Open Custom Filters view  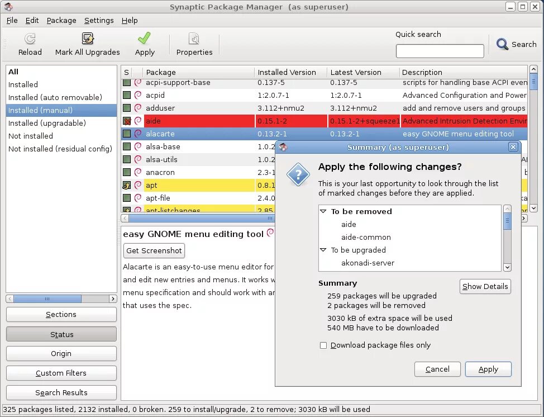[61, 373]
